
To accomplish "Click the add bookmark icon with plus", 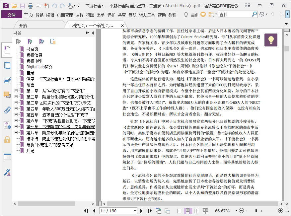I will coord(30,41).
